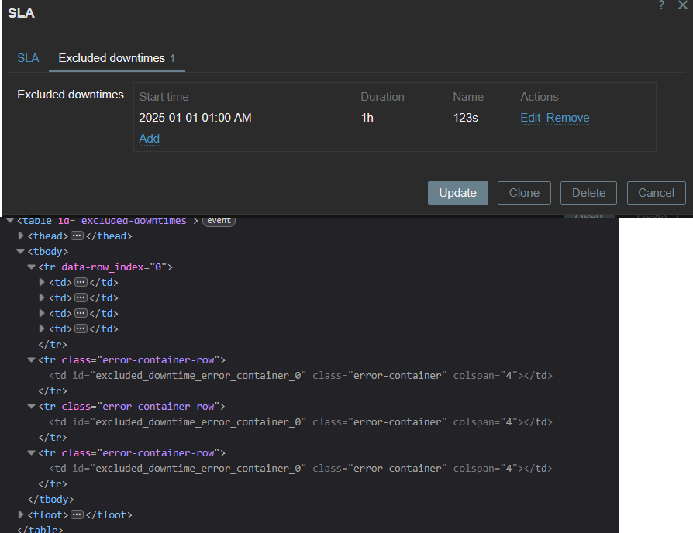Expand the tfoot ellipsis badge
693x533 pixels.
pyautogui.click(x=77, y=514)
